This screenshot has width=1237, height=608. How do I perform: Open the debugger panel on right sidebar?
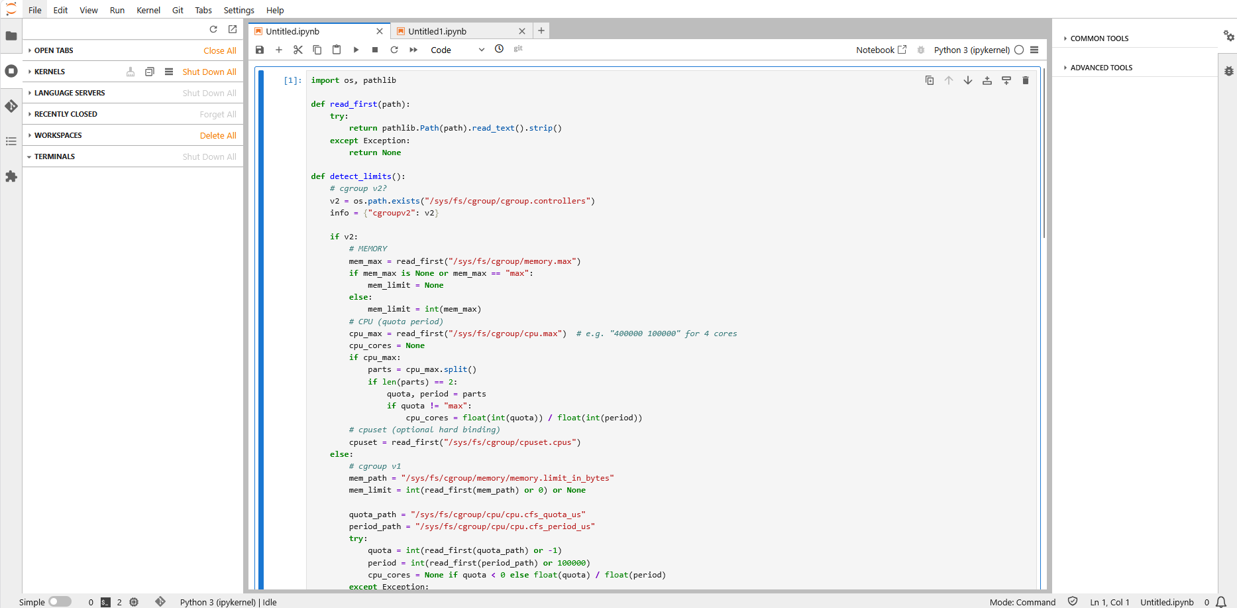tap(1228, 71)
